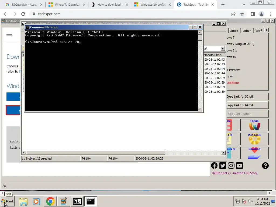Click the file list scroll left arrow
The width and height of the screenshot is (276, 207).
click(24, 153)
